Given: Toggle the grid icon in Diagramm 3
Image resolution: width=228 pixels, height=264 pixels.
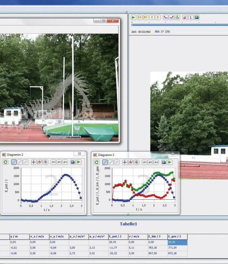Looking at the screenshot, I should [x=136, y=162].
